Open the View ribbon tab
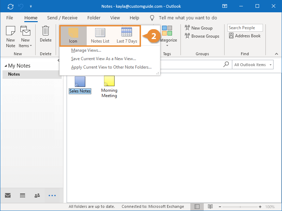Screen dimensions: 282x211 coord(115,18)
